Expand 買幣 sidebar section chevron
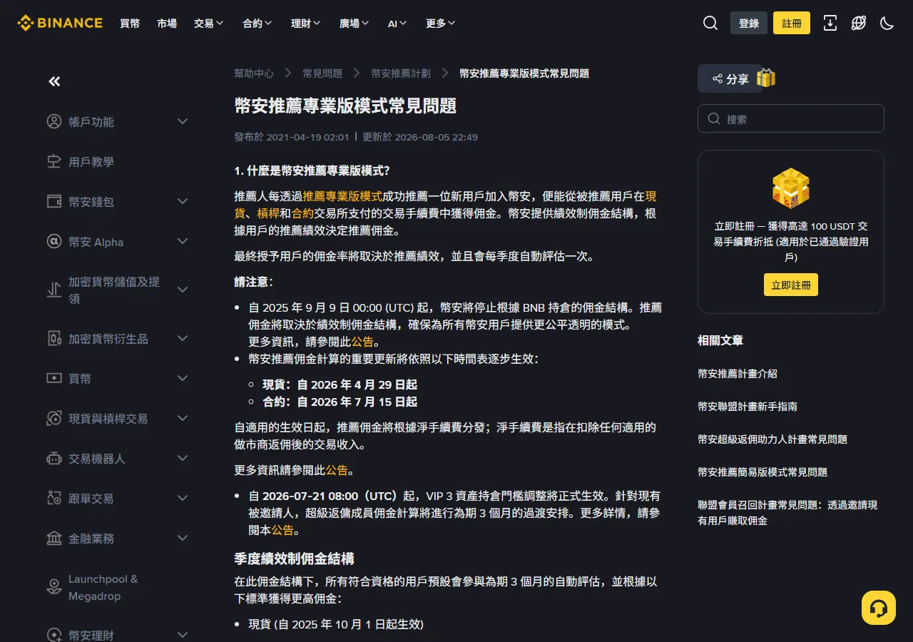The height and width of the screenshot is (642, 913). coord(183,378)
